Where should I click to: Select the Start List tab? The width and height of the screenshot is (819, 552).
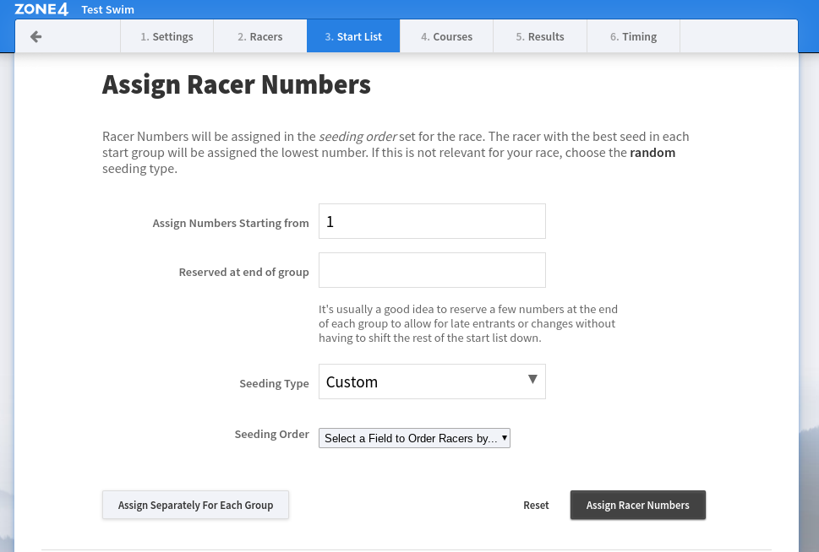click(x=353, y=36)
